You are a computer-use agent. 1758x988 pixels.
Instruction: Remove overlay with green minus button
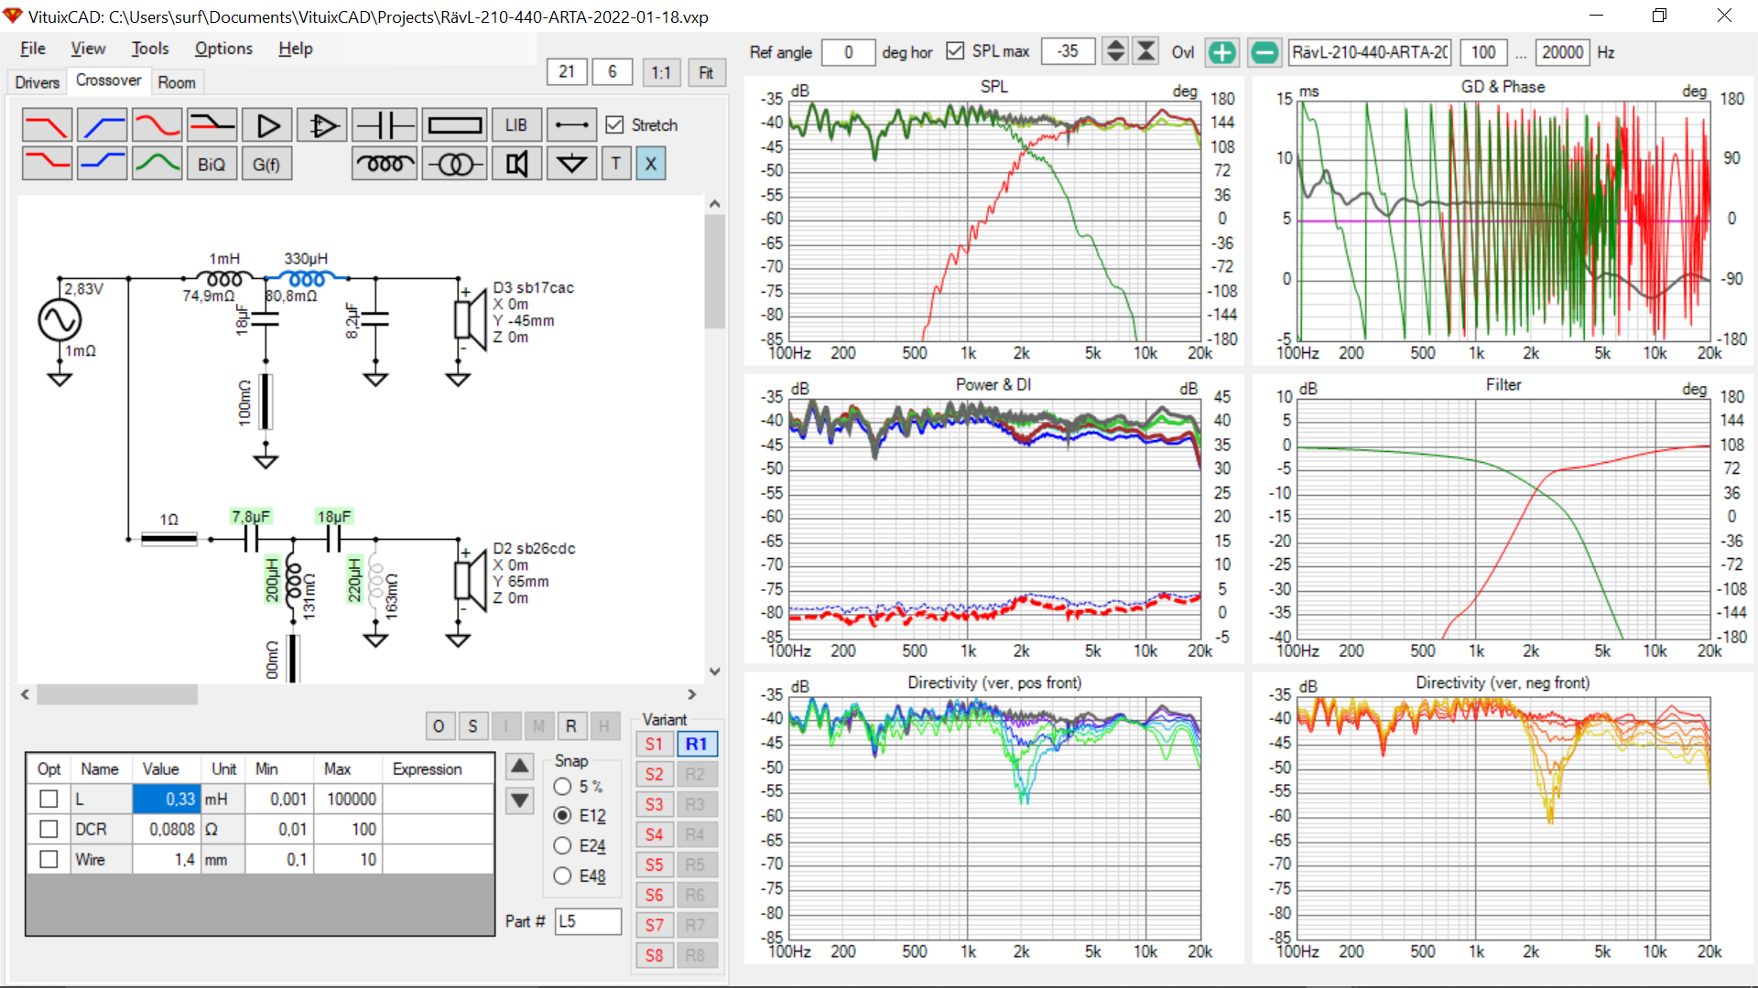click(x=1264, y=52)
